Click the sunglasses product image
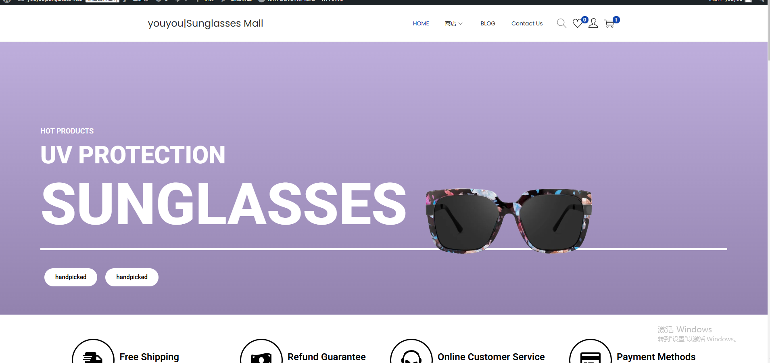770x363 pixels. pyautogui.click(x=509, y=221)
